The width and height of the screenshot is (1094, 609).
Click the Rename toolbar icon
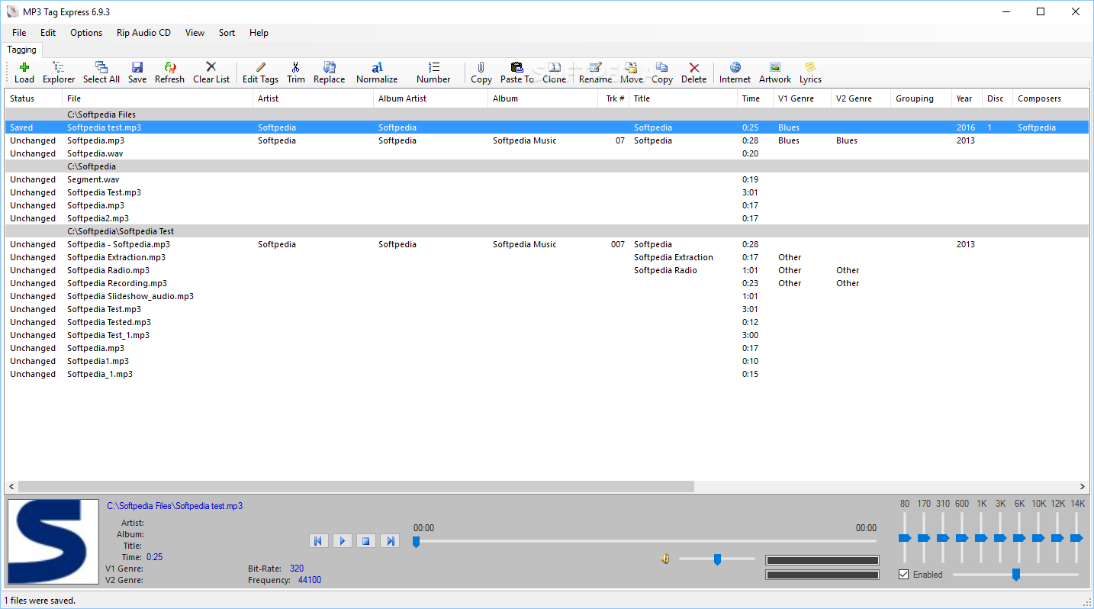(596, 68)
